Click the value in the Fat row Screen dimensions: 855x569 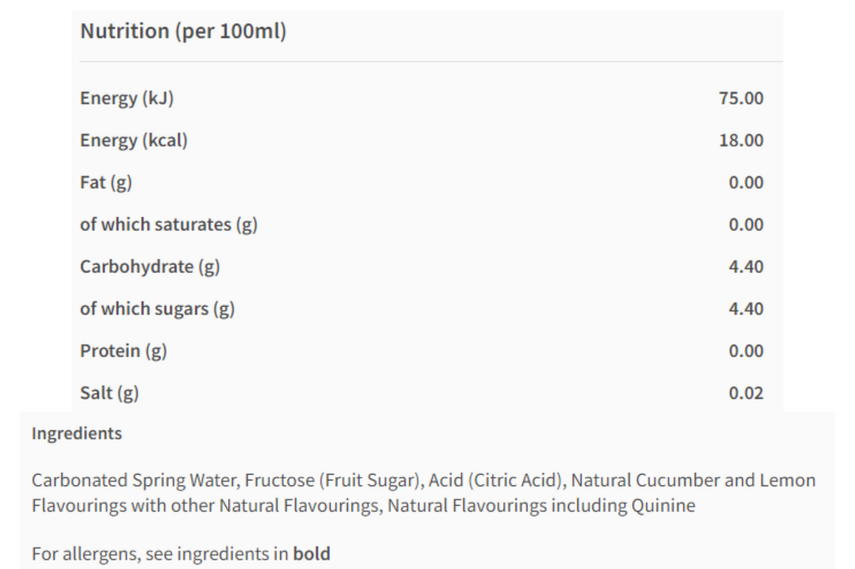745,183
